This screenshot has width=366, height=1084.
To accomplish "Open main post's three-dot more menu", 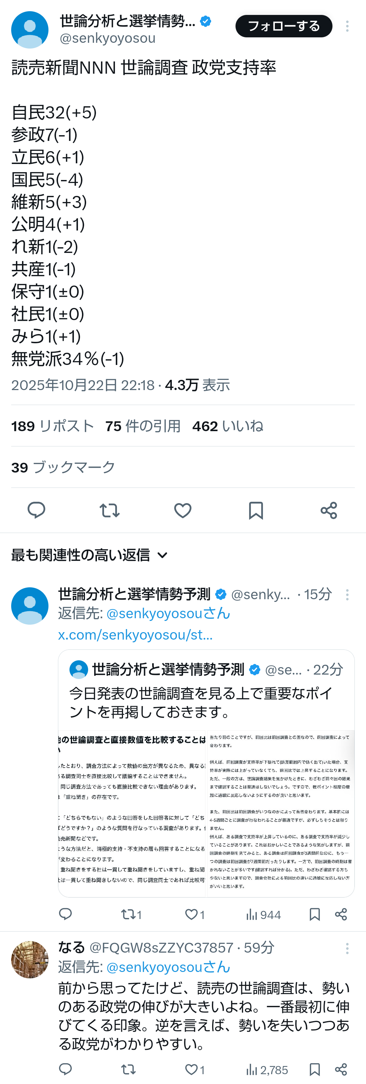I will (347, 26).
